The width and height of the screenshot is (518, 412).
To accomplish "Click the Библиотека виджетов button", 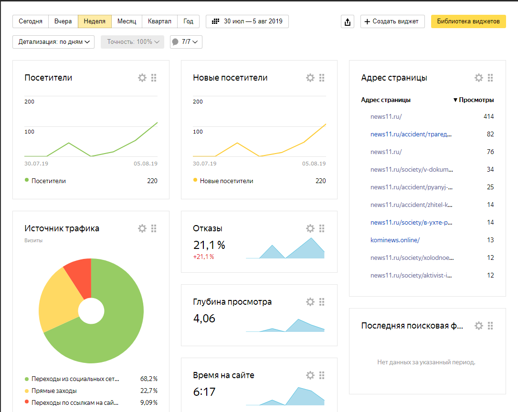I will [x=468, y=21].
